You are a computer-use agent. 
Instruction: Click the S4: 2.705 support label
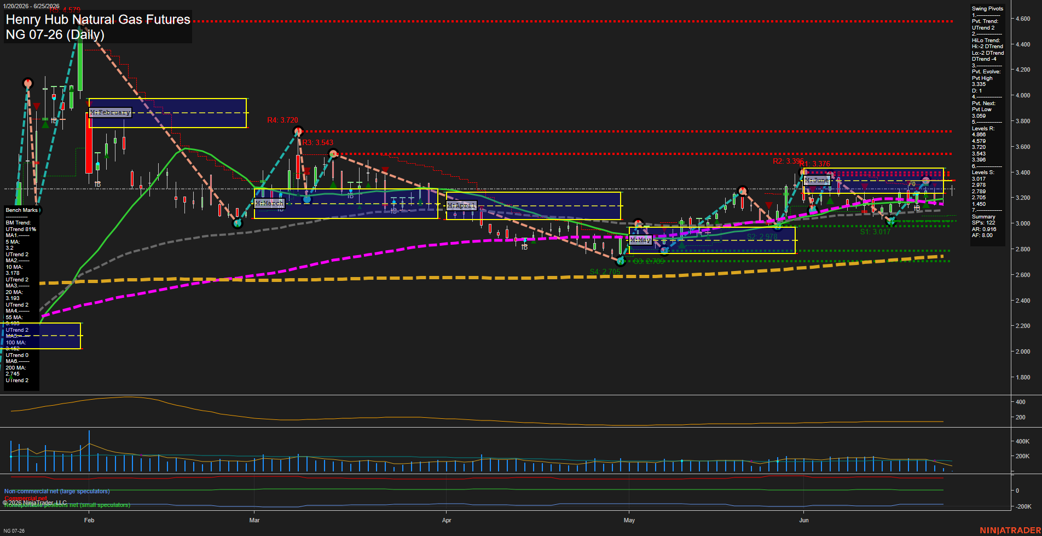[x=605, y=272]
